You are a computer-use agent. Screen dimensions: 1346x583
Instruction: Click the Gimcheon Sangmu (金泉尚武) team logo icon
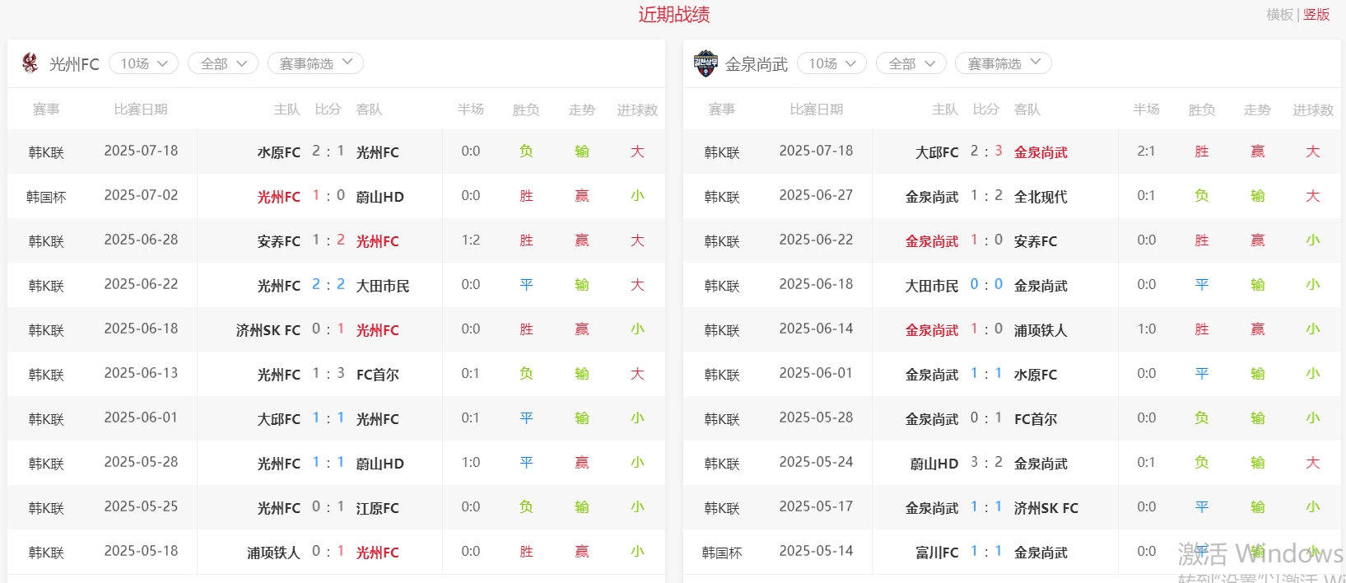[706, 63]
